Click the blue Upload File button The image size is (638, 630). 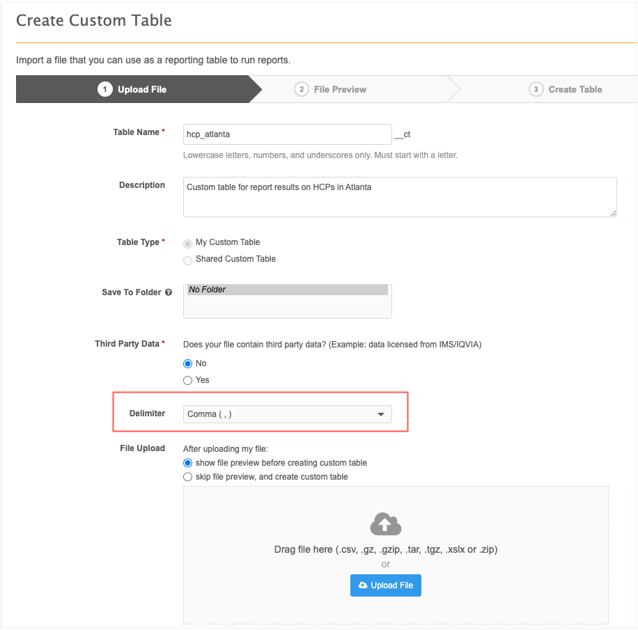385,585
